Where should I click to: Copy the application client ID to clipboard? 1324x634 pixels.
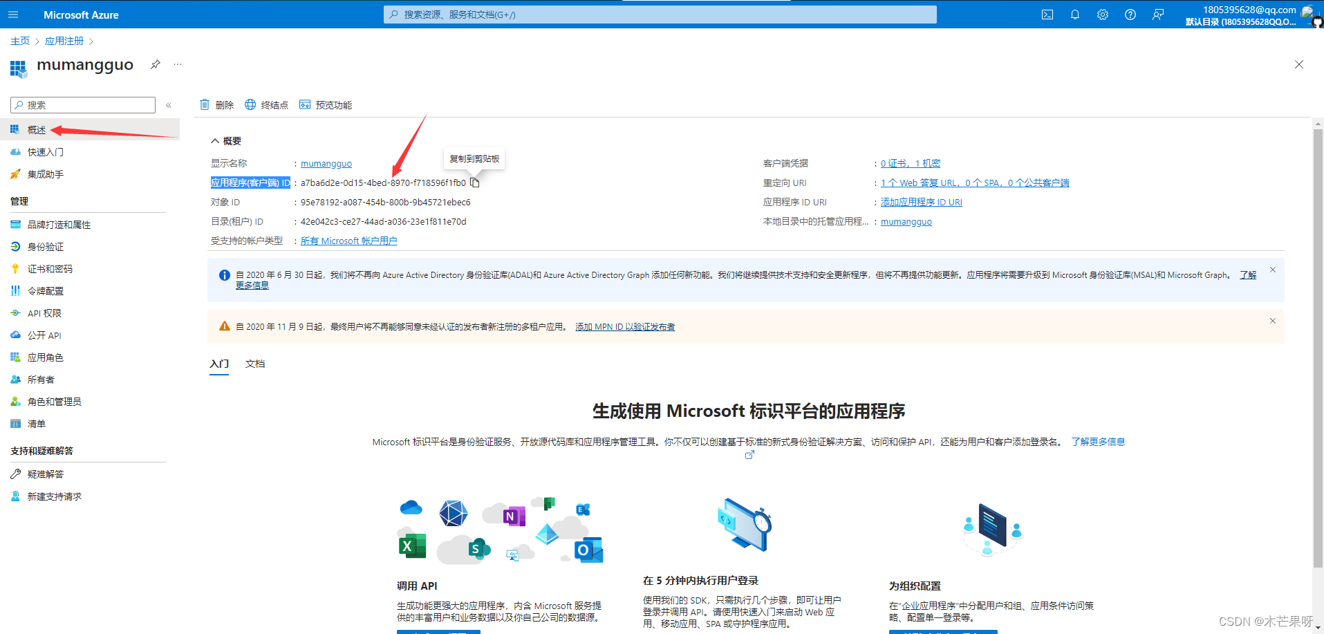click(475, 183)
